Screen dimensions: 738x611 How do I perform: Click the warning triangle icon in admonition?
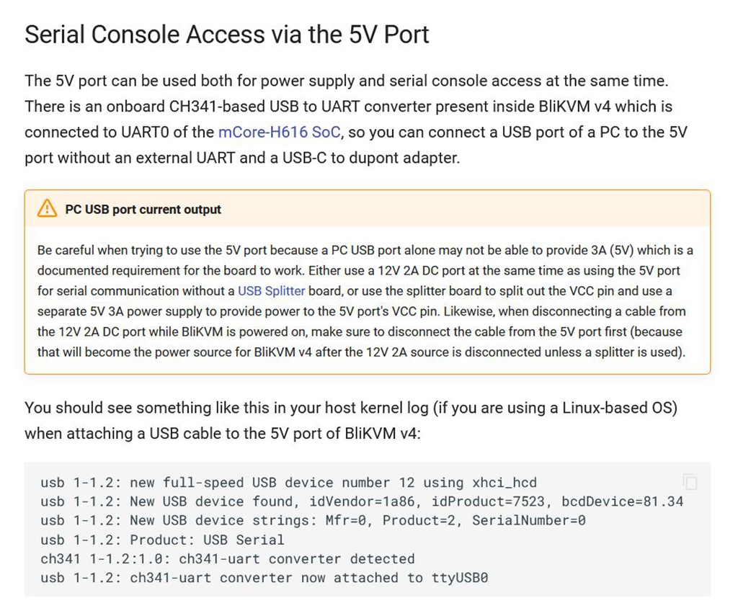(x=47, y=209)
